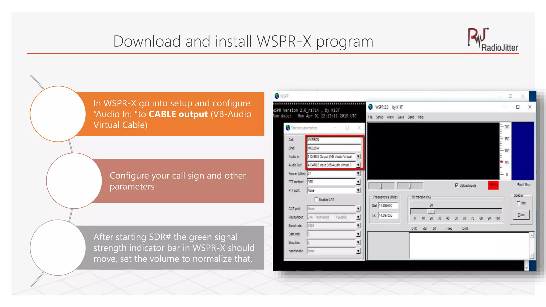
Task: Open the Help menu
Action: point(421,117)
